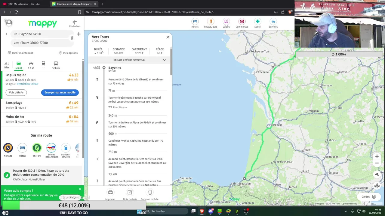Click the drone view icon on the map
Viewport: 385px width, 216px height.
click(377, 186)
